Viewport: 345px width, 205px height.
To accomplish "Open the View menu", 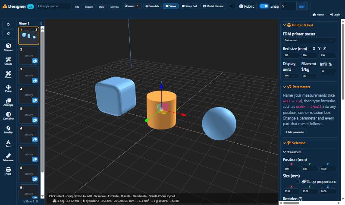I will click(x=101, y=6).
